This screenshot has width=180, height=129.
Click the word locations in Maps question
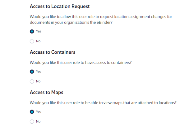pyautogui.click(x=168, y=103)
